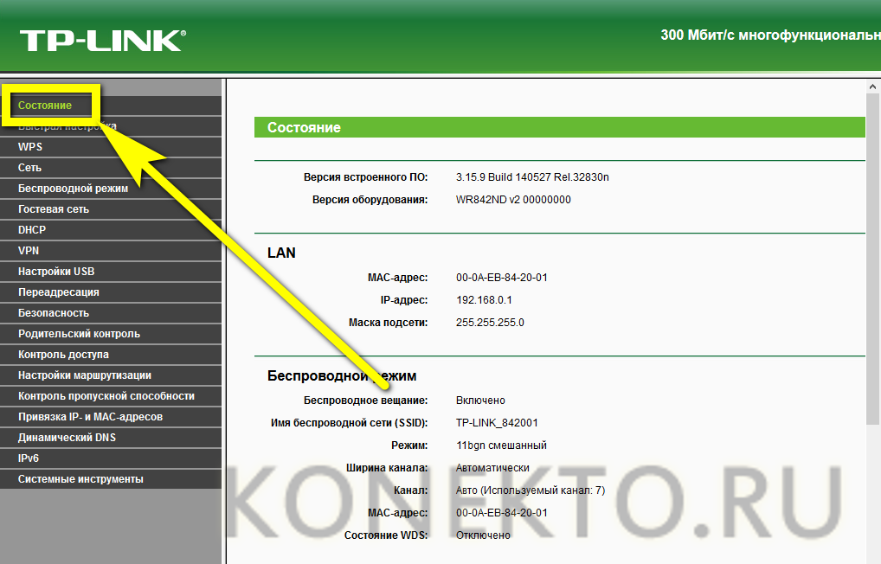The width and height of the screenshot is (881, 564).
Task: Click the Версия встроенного ПО label
Action: pos(366,177)
